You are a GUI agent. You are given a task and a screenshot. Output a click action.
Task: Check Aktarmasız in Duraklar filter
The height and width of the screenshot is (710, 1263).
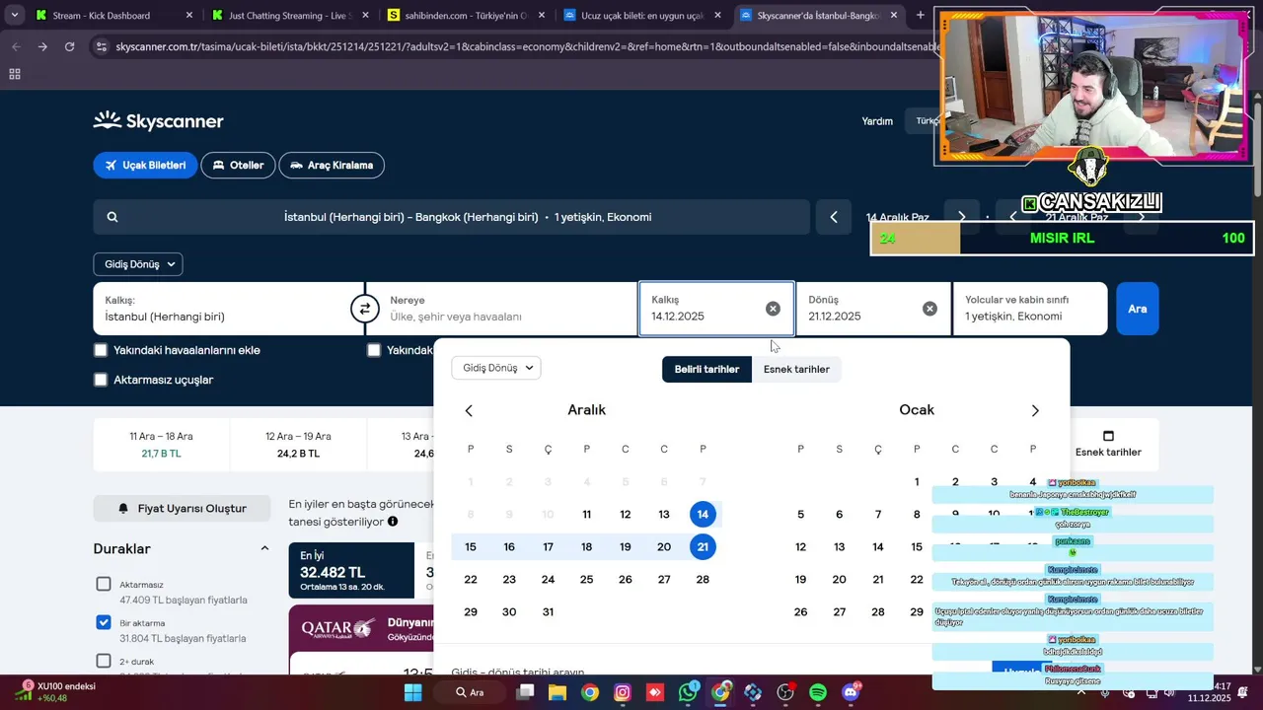coord(104,584)
